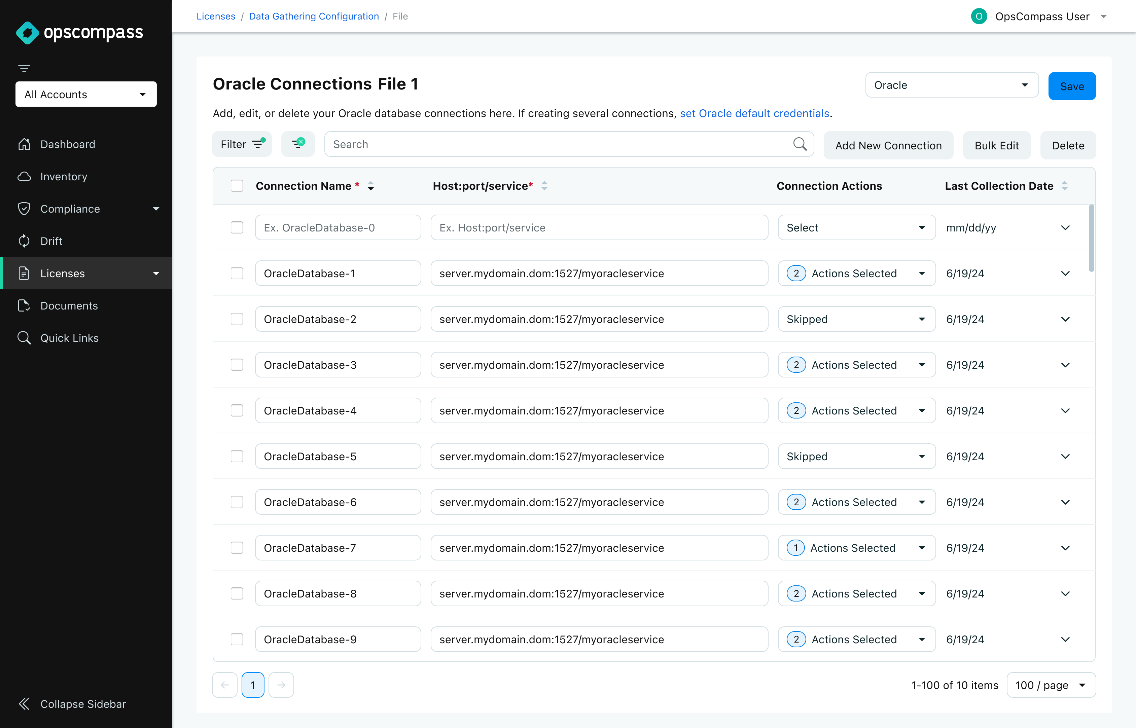Sort by Connection Name arrows
Image resolution: width=1136 pixels, height=728 pixels.
click(x=370, y=186)
